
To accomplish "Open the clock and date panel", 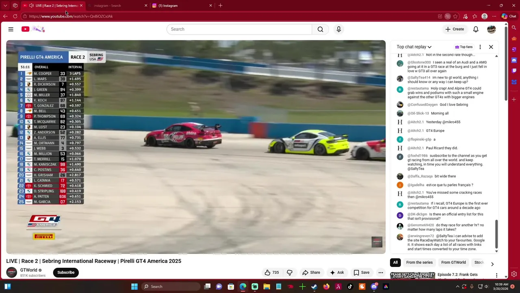I will 501,286.
